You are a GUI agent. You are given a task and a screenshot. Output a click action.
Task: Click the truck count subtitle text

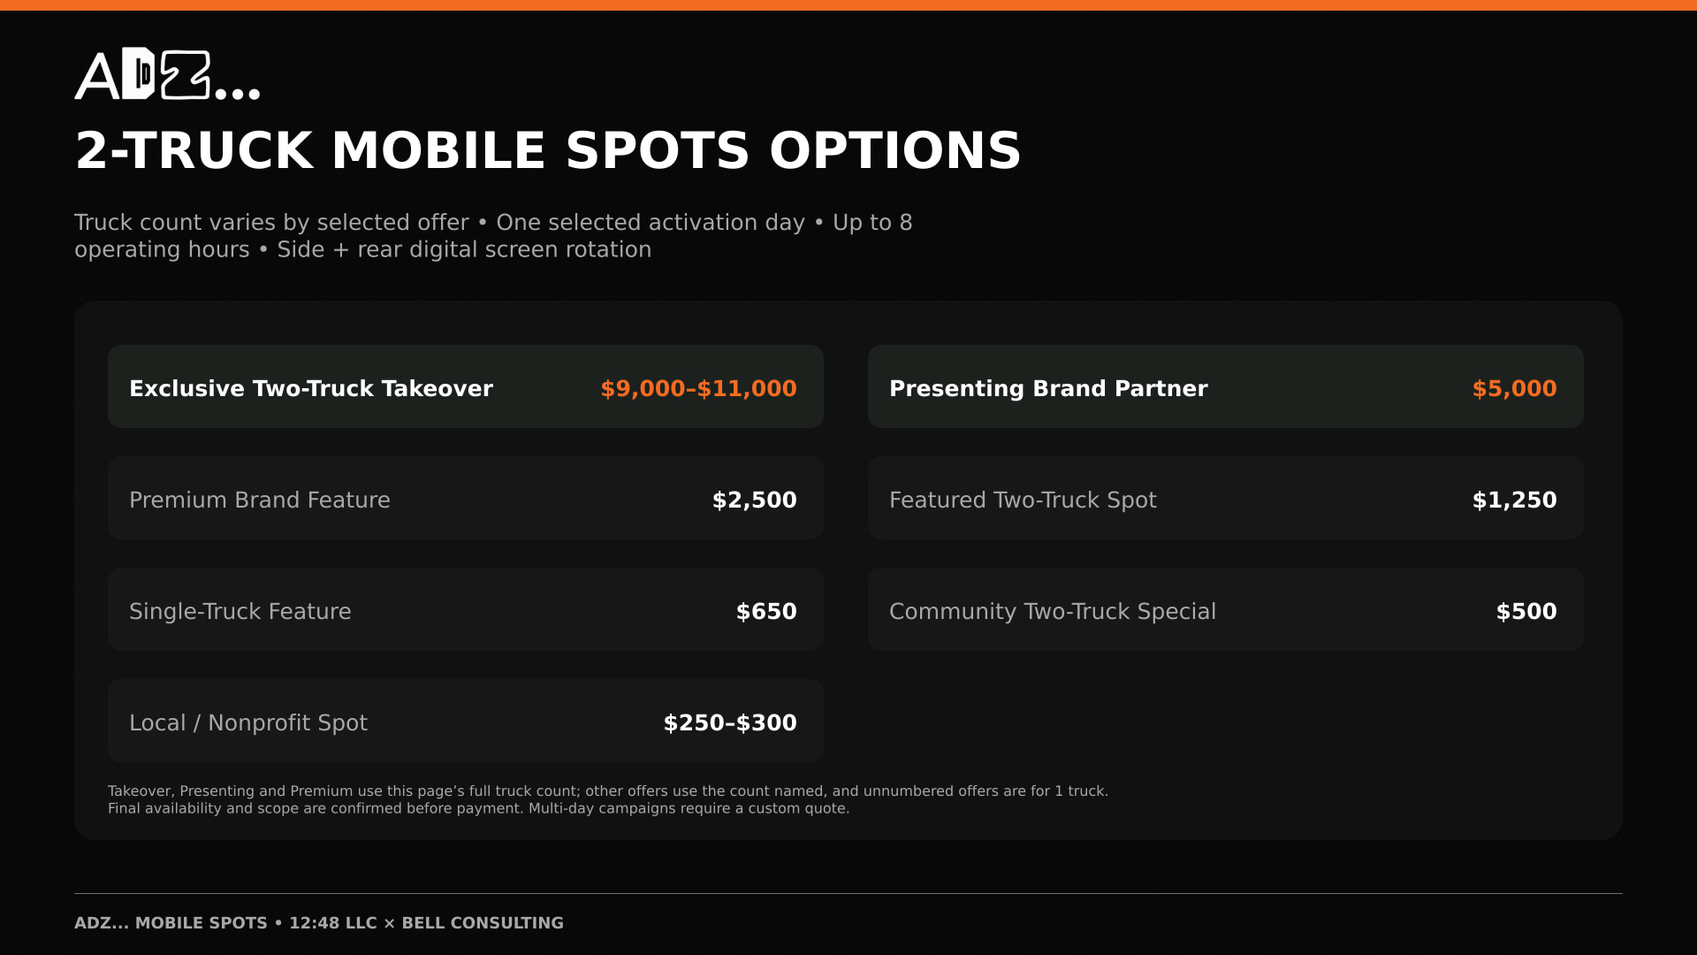point(493,235)
